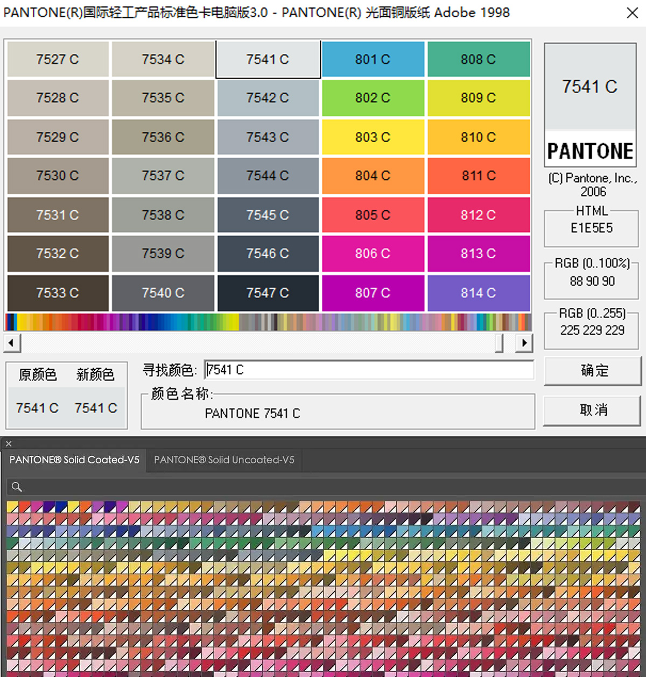Click the 7533 C darkest brown swatch
Image resolution: width=646 pixels, height=677 pixels.
coord(58,293)
